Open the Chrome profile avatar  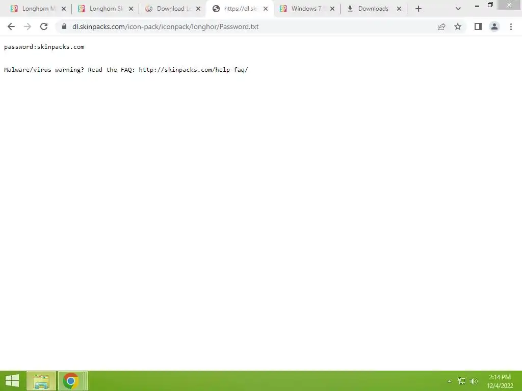coord(494,26)
